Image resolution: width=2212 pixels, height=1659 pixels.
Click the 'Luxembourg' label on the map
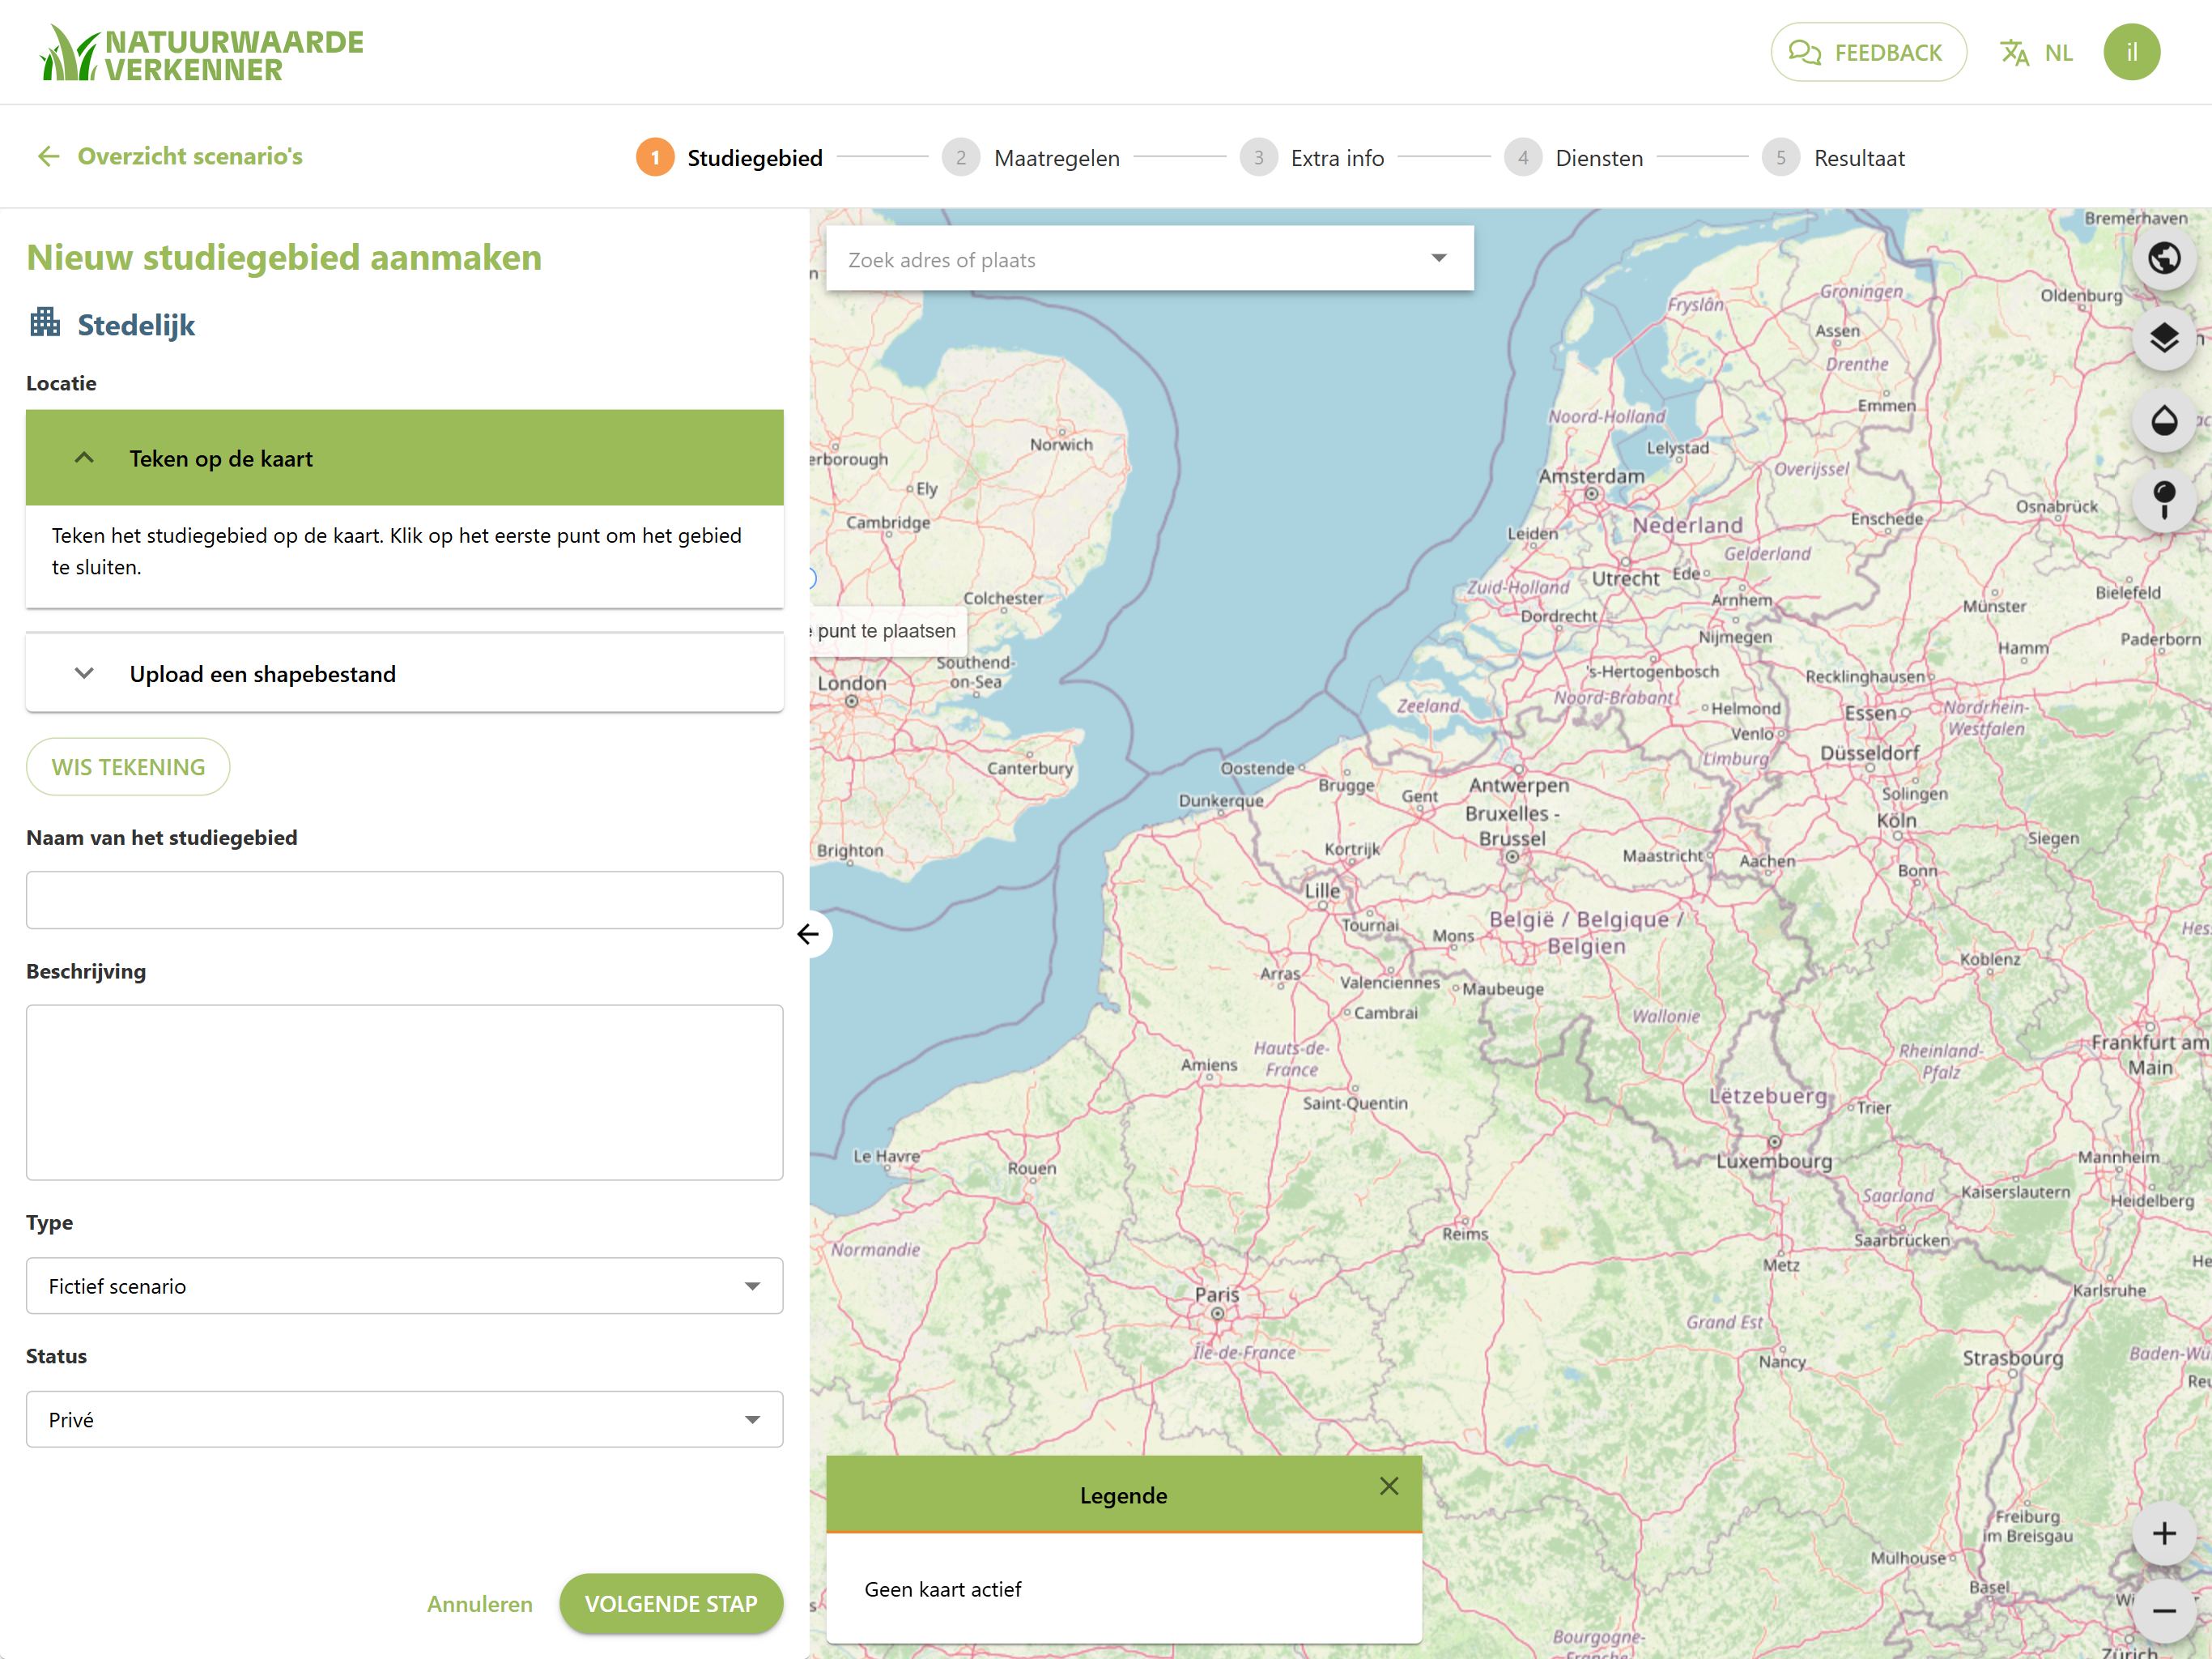[x=1774, y=1161]
